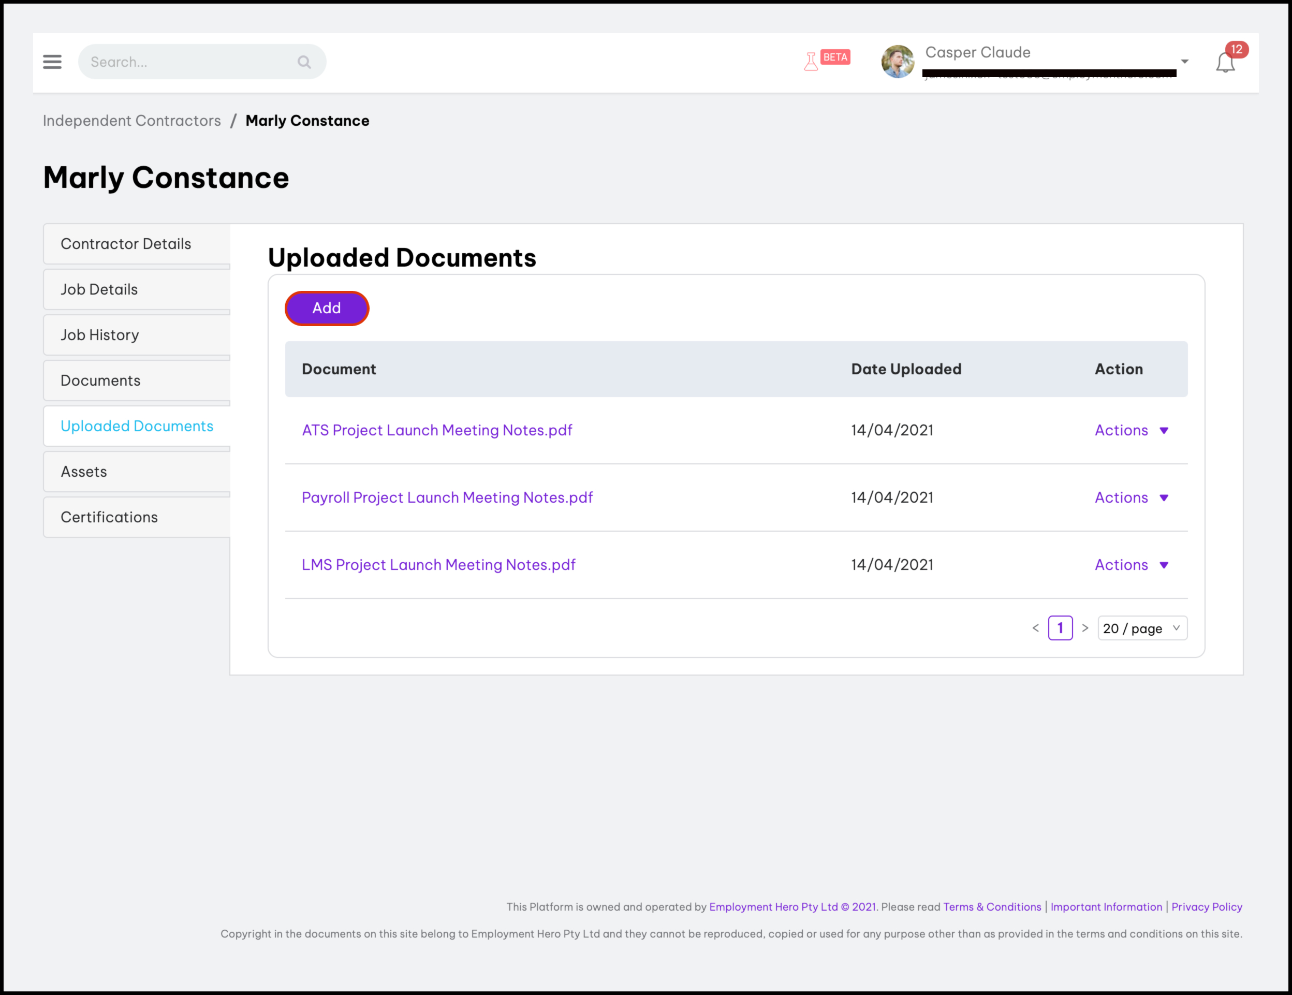Open ATS Project Launch Meeting Notes.pdf

tap(436, 430)
